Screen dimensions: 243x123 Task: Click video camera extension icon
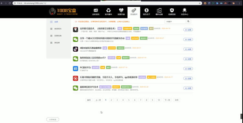pyautogui.click(x=221, y=3)
